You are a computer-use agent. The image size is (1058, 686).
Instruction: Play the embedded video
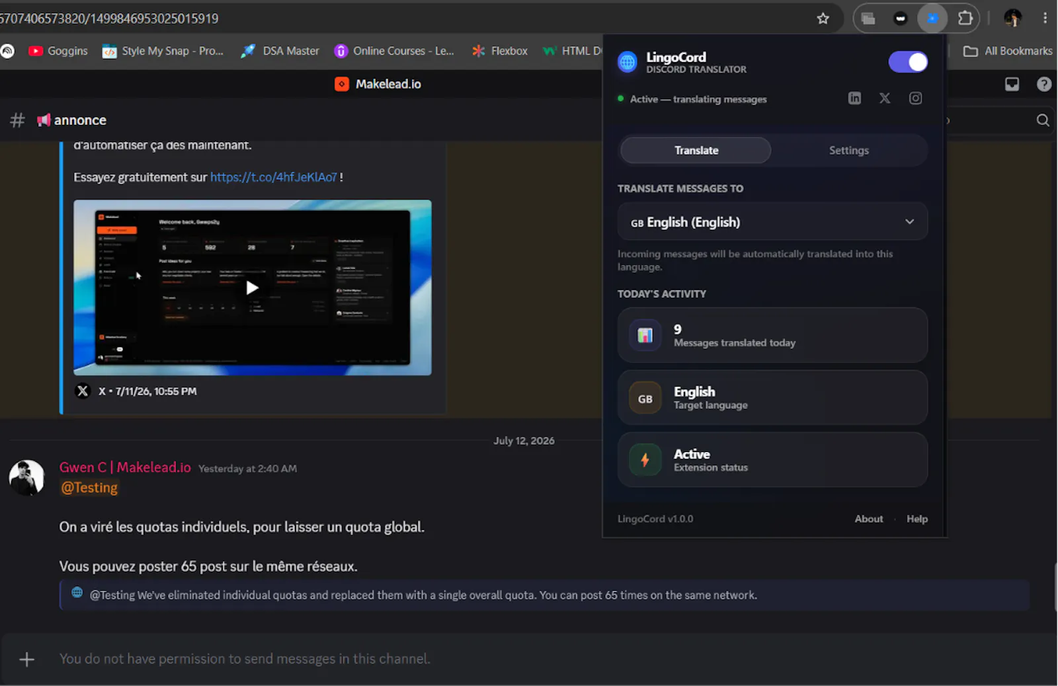[x=252, y=287]
